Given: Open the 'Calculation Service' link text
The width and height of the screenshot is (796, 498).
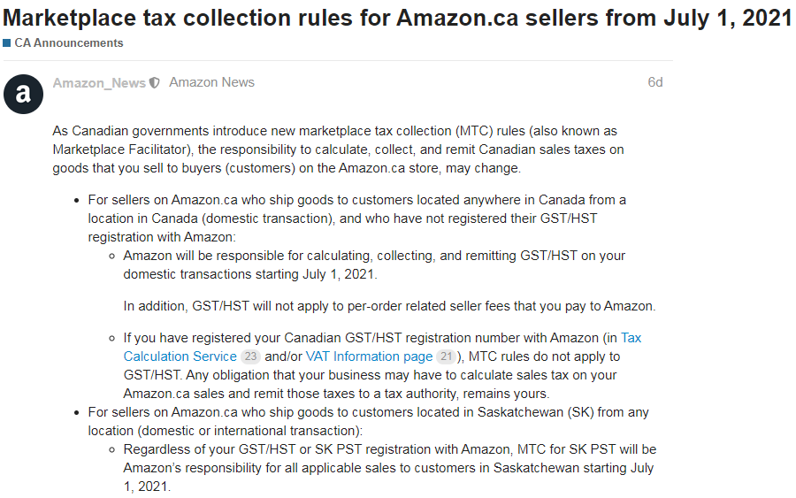Looking at the screenshot, I should (180, 356).
